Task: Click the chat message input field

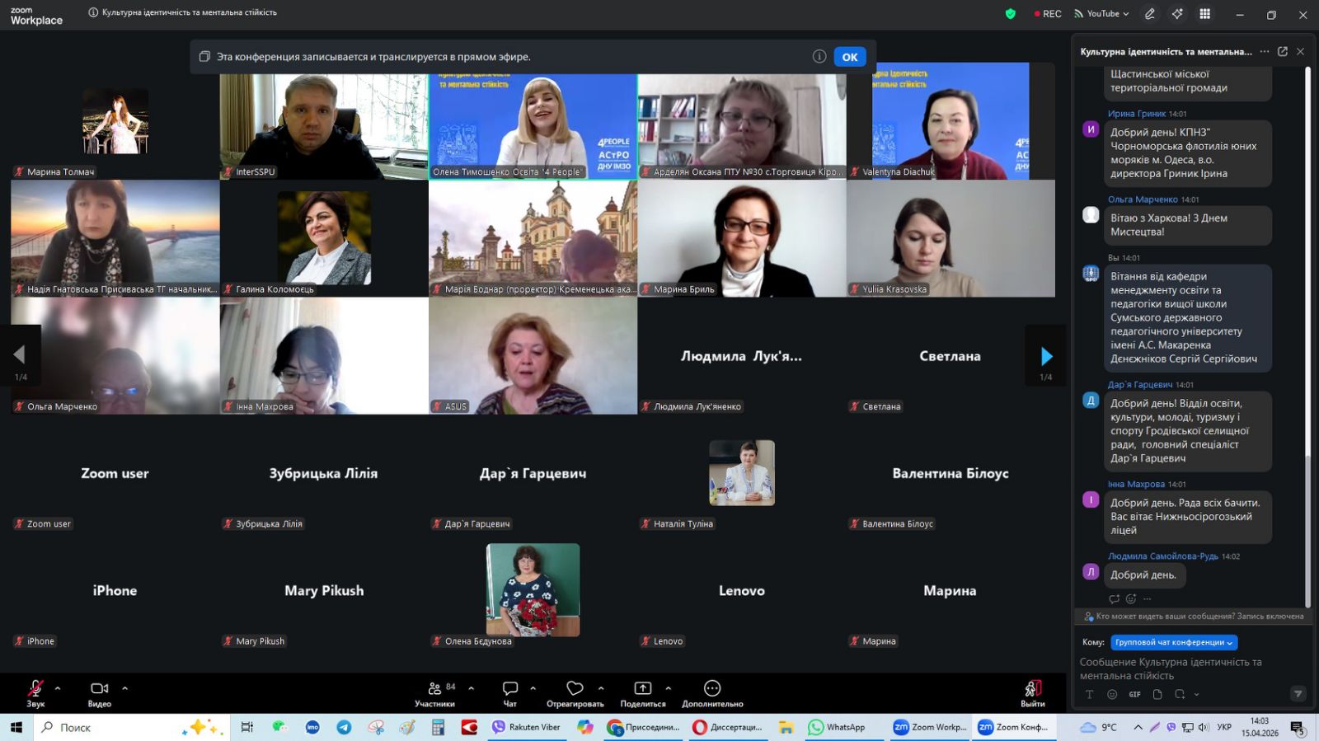Action: (x=1187, y=668)
